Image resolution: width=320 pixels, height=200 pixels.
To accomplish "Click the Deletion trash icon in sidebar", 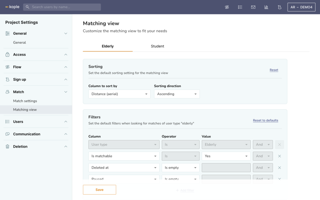I will click(7, 147).
